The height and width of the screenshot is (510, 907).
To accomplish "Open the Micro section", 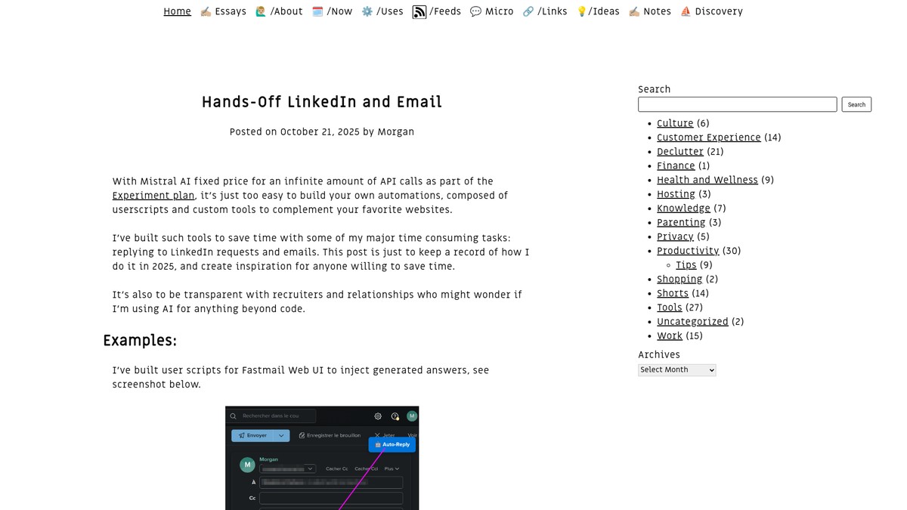I will [x=491, y=11].
